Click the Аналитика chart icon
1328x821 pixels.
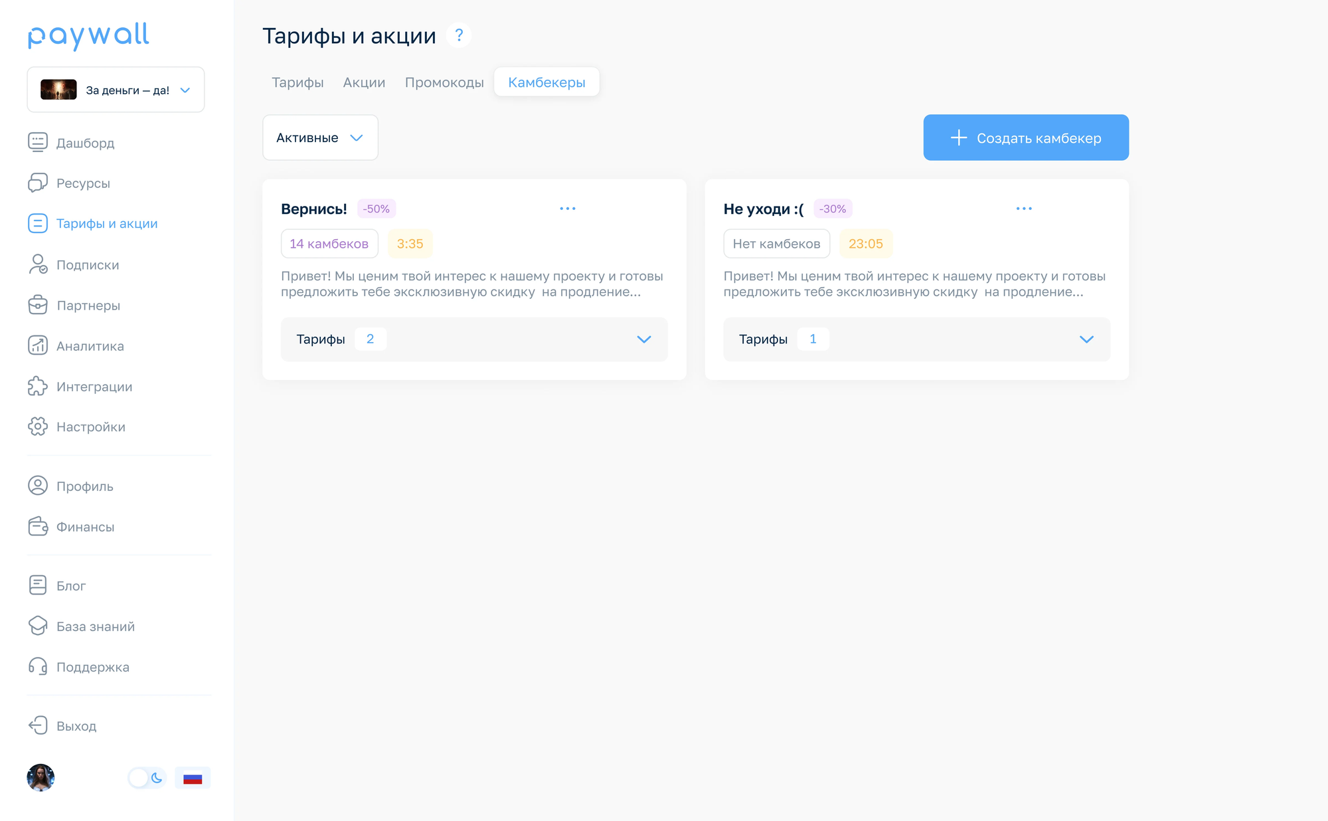point(38,345)
